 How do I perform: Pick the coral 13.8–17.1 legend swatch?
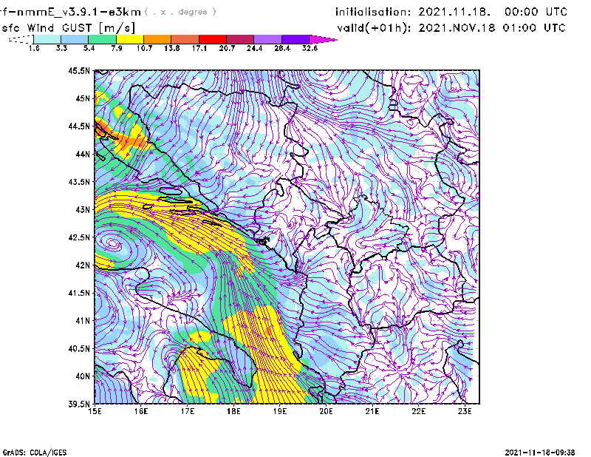185,39
